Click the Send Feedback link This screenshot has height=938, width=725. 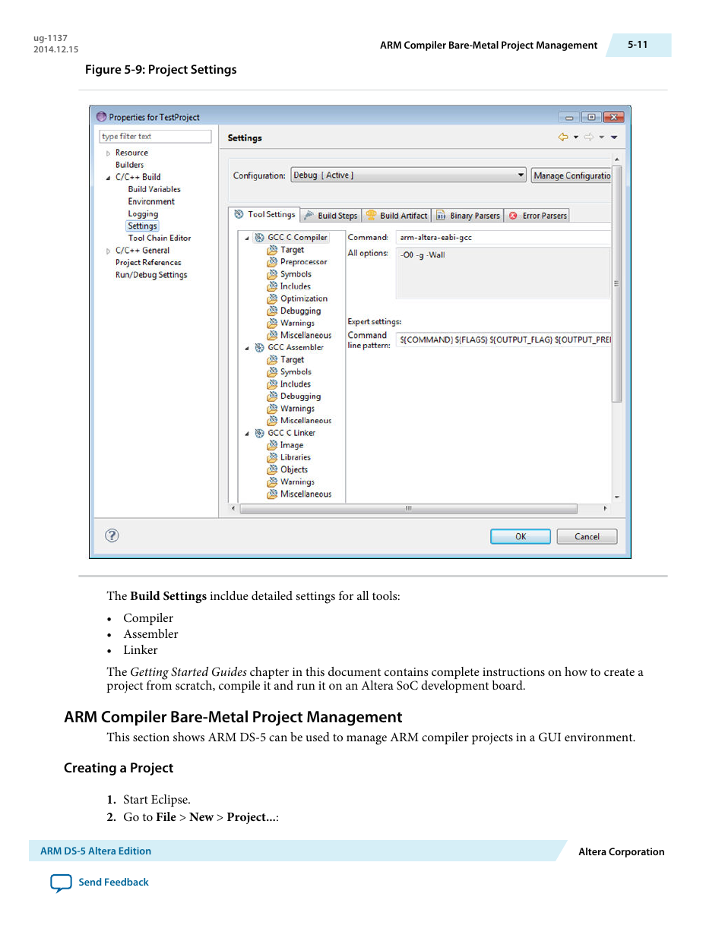[x=113, y=883]
